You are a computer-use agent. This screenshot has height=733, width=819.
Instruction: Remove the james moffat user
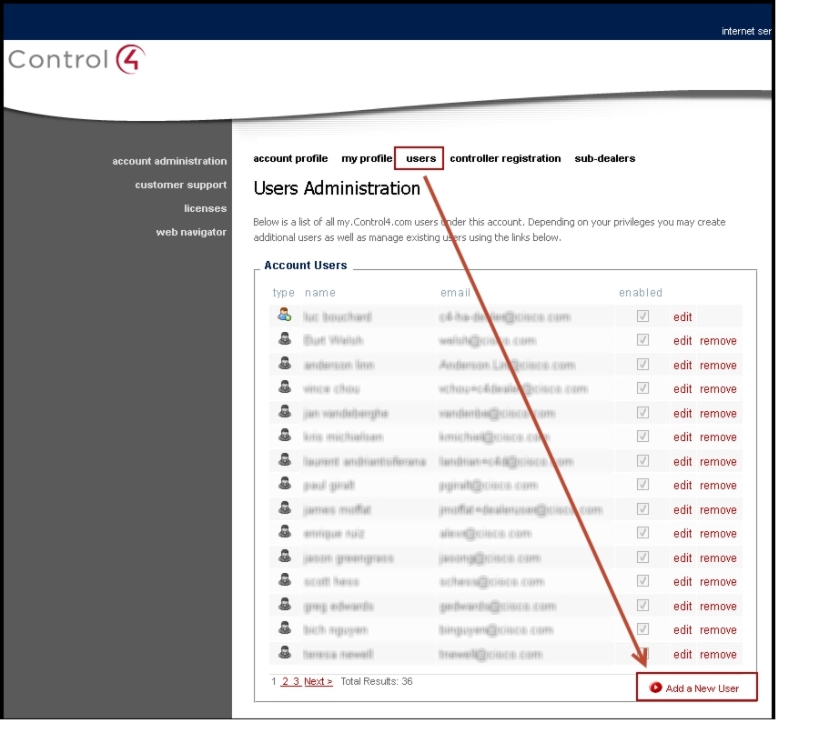tap(718, 509)
